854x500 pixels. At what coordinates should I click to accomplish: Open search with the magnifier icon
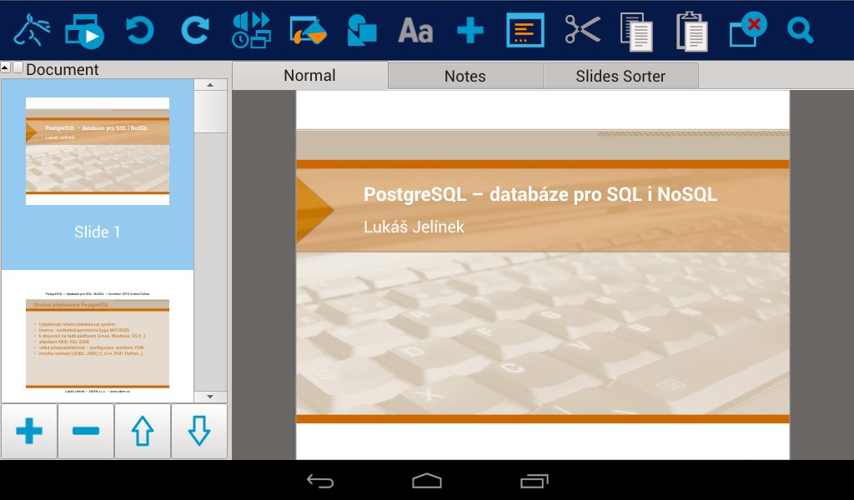coord(800,30)
